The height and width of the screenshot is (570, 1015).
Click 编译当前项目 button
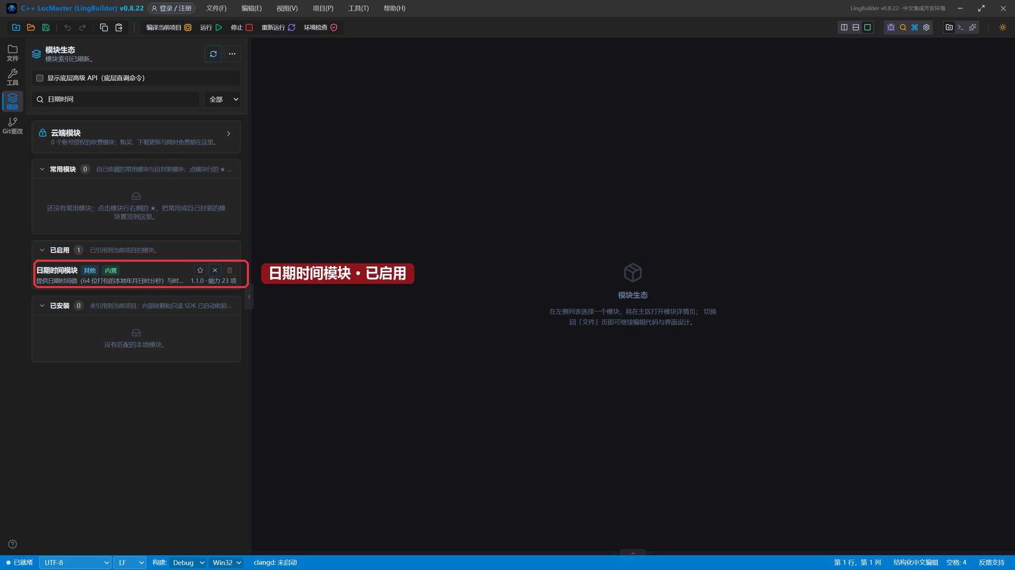[x=169, y=27]
